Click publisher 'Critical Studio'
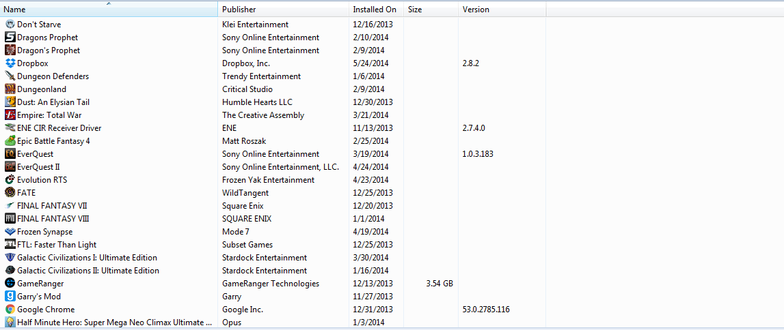 click(247, 89)
